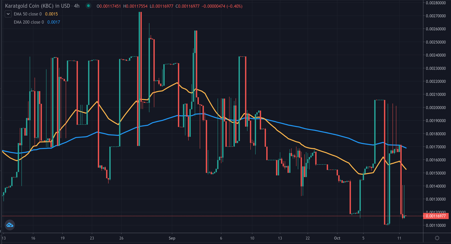Click the 0.00280000 price axis label
This screenshot has height=244, width=451.
[436, 3]
